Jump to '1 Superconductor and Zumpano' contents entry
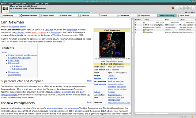Screen dimensions: 196x118 (22, 55)
